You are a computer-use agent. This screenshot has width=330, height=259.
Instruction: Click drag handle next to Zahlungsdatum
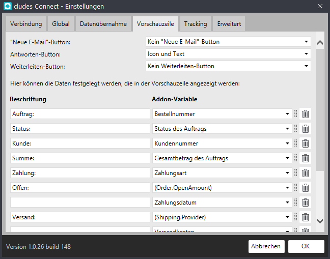(x=296, y=202)
